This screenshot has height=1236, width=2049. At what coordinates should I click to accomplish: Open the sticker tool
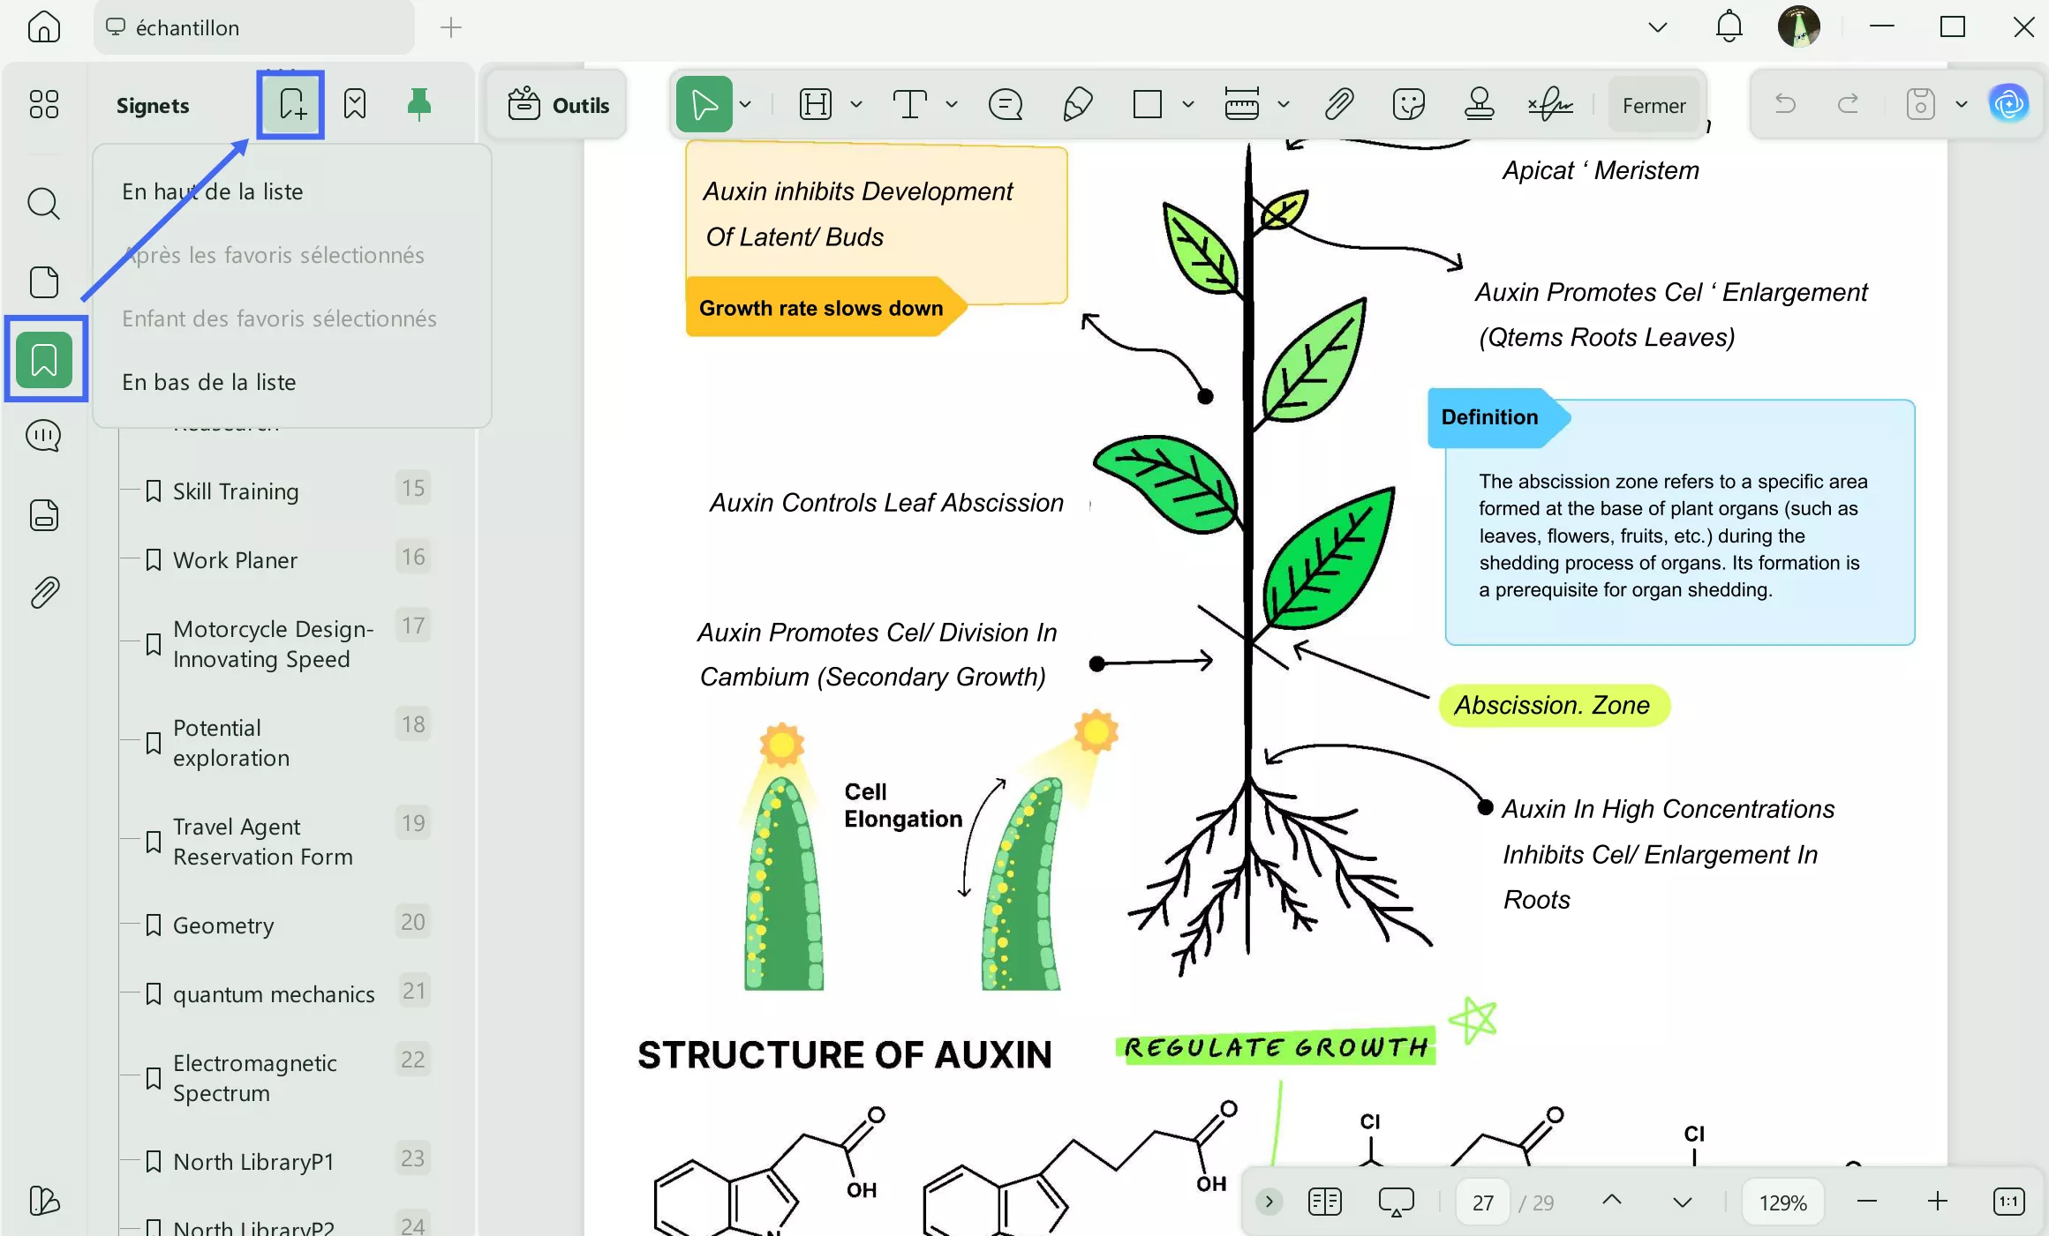pyautogui.click(x=1408, y=105)
